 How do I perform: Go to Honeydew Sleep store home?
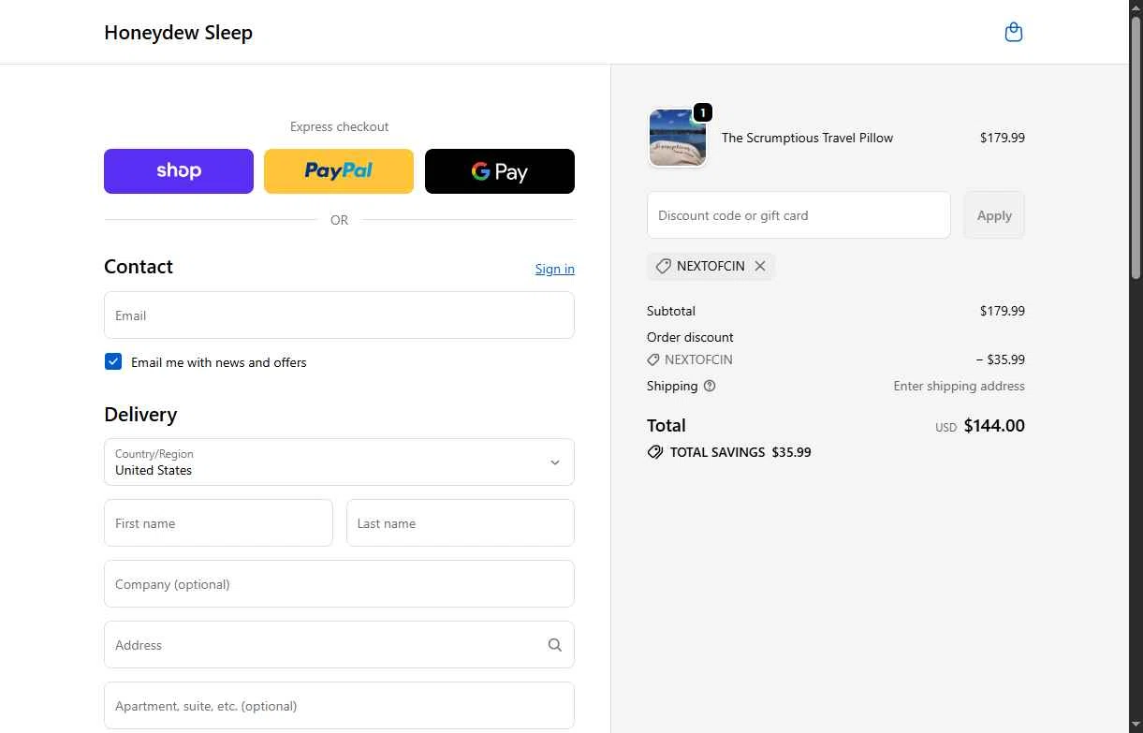[178, 33]
